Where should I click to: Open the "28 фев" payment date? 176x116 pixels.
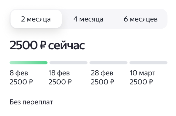click(x=102, y=73)
